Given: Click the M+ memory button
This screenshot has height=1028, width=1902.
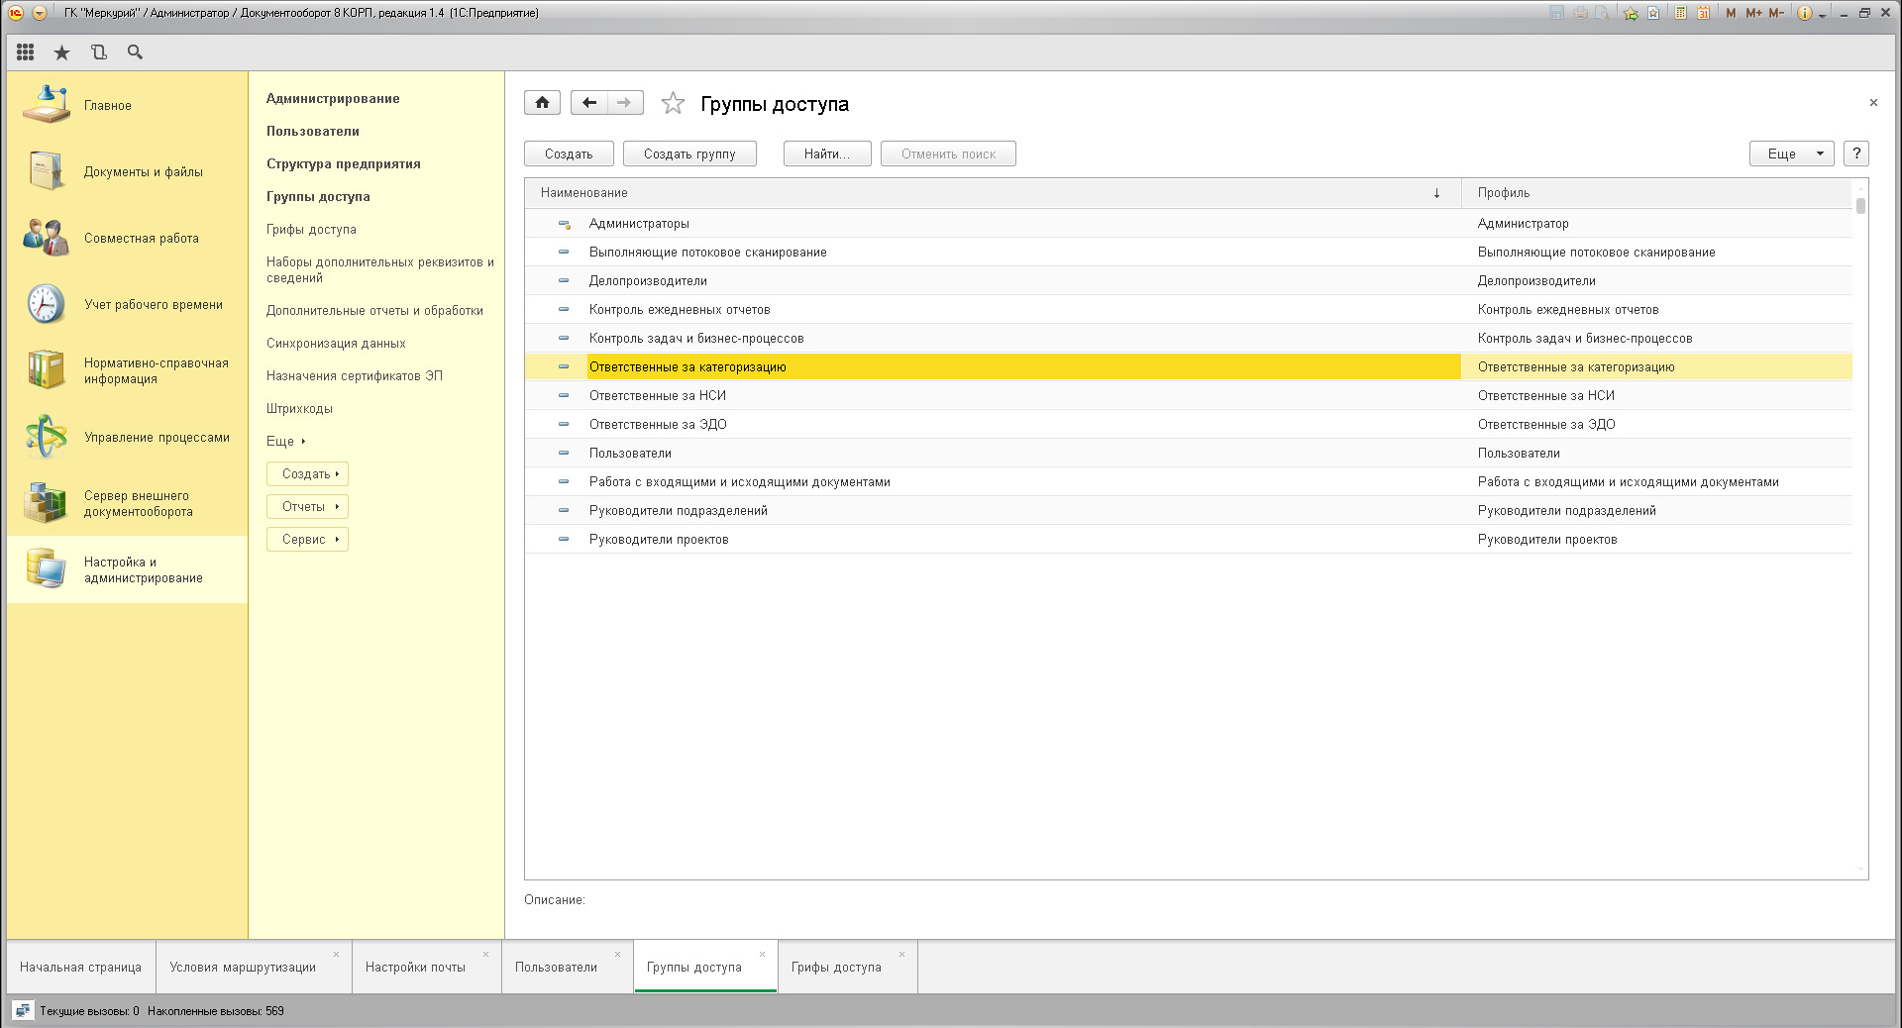Looking at the screenshot, I should [x=1753, y=13].
